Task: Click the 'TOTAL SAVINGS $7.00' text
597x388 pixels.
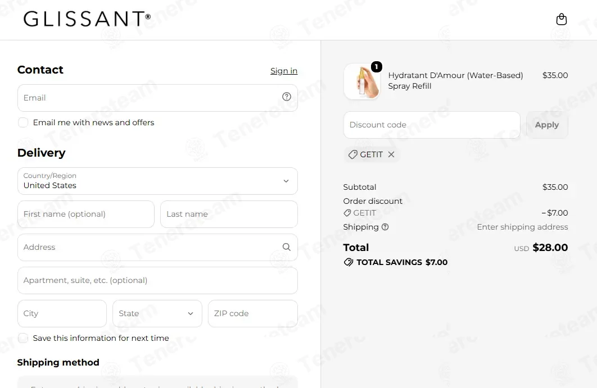Action: tap(402, 262)
